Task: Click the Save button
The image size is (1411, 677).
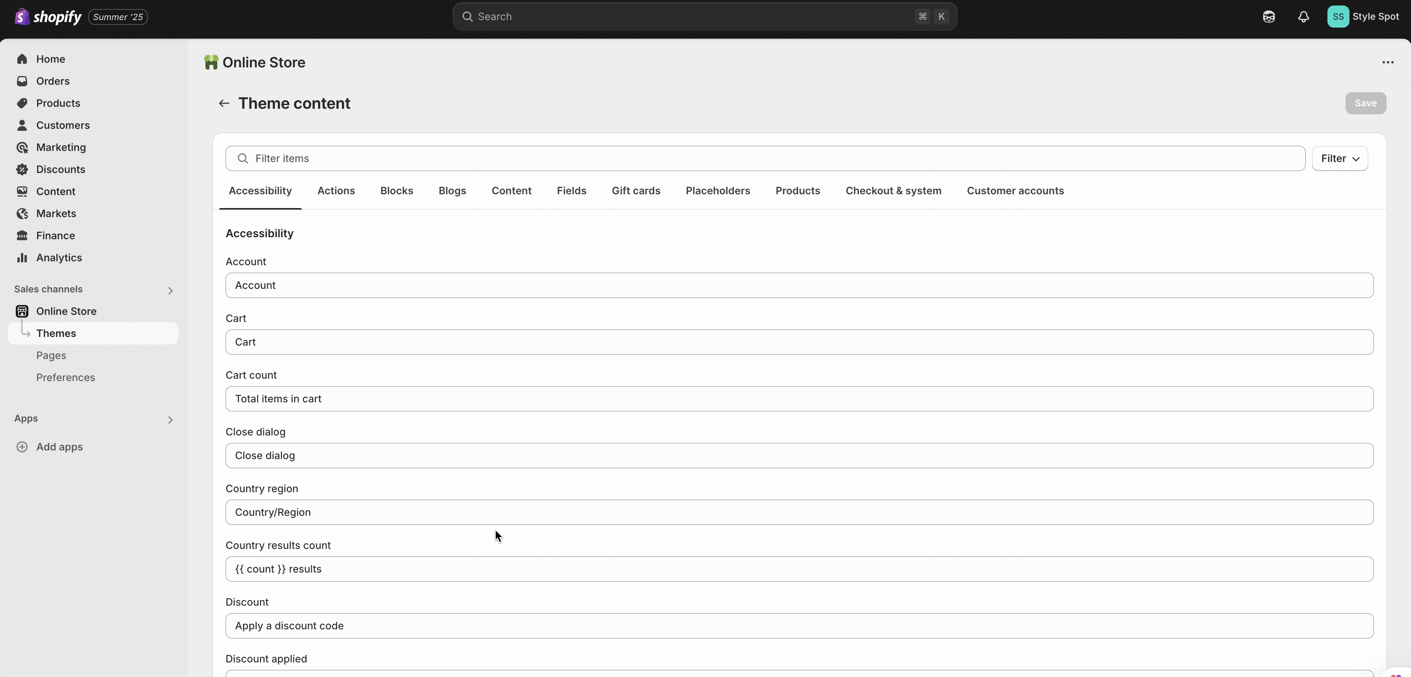Action: [x=1365, y=103]
